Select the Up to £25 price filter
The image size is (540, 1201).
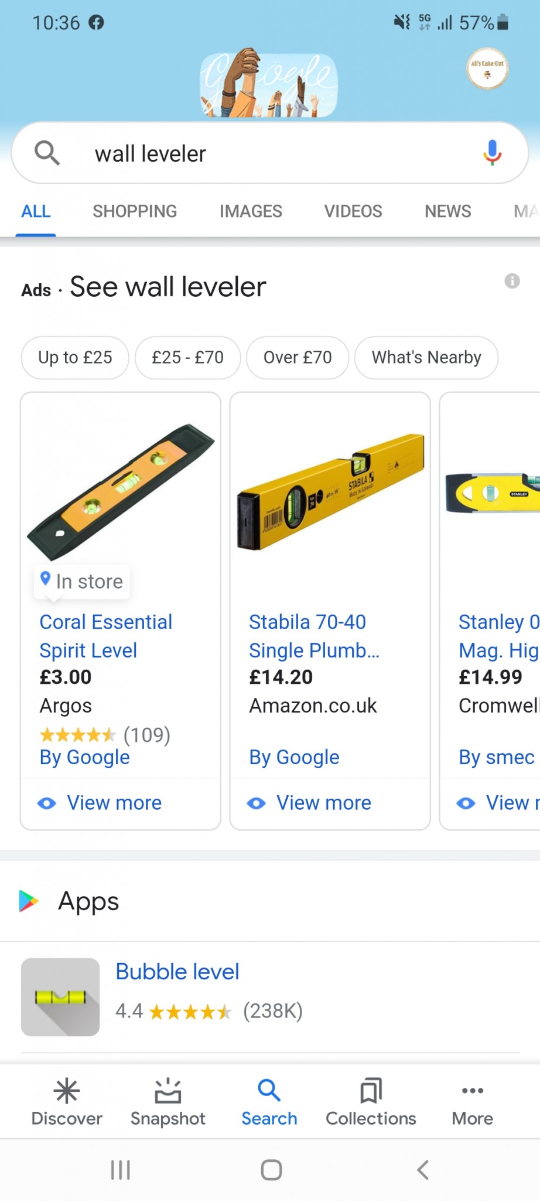tap(75, 357)
